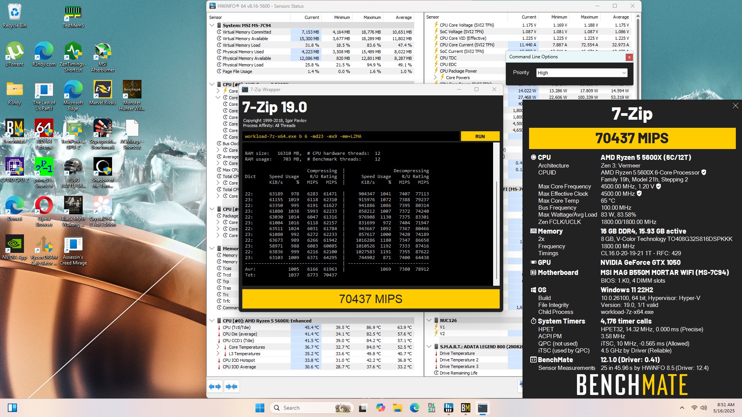Screen dimensions: 742x417
Task: Click Minimum column header in left panel
Action: (337, 17)
